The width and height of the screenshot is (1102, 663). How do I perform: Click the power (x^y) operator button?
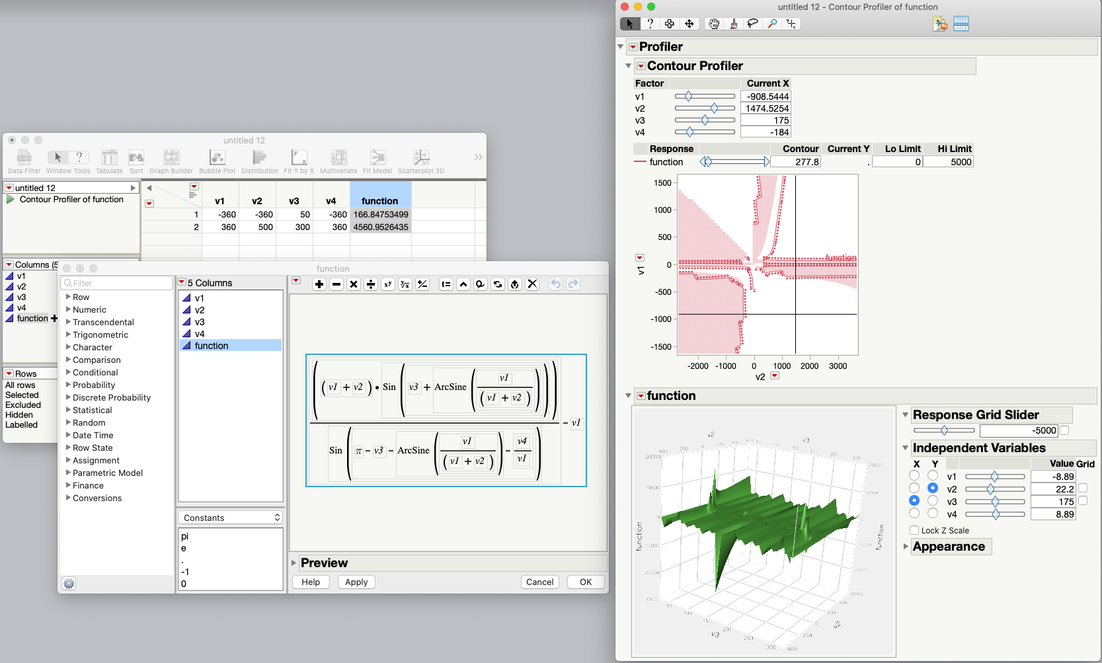388,284
